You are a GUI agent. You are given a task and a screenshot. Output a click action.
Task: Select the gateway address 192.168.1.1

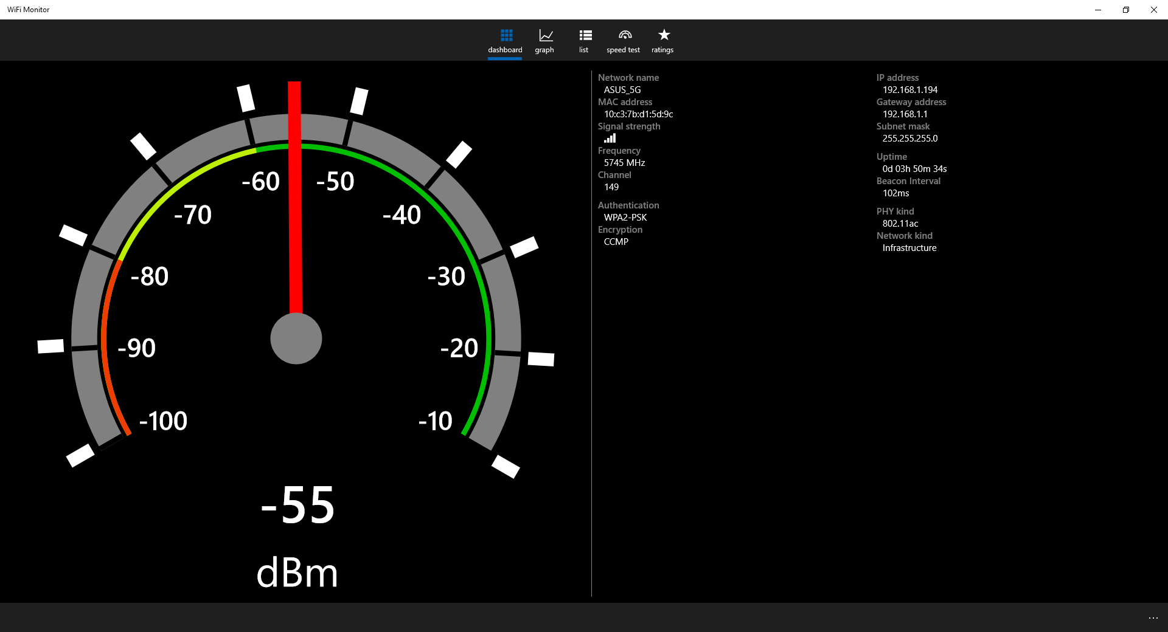(x=905, y=114)
